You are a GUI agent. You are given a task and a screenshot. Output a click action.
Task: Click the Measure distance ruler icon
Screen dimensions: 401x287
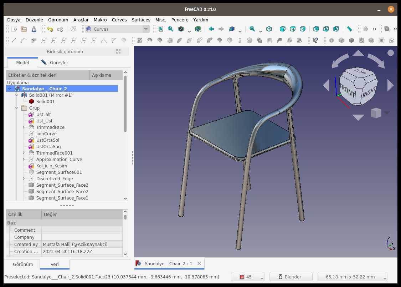(x=349, y=29)
